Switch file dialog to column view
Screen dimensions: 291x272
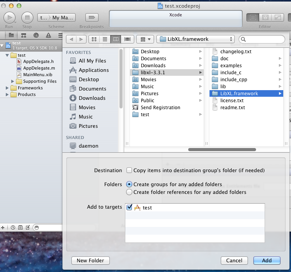116,39
